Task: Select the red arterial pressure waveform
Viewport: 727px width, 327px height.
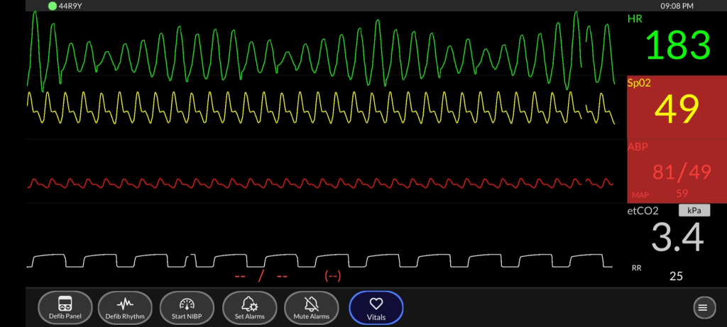Action: coord(319,183)
